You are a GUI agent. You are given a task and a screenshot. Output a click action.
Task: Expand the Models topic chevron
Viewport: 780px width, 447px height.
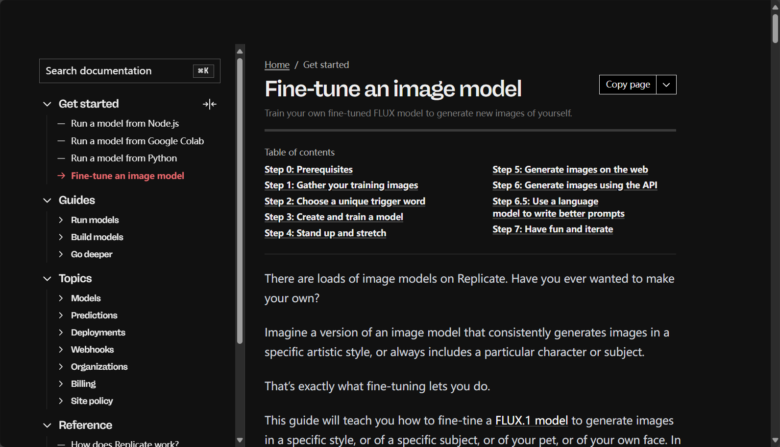point(61,298)
